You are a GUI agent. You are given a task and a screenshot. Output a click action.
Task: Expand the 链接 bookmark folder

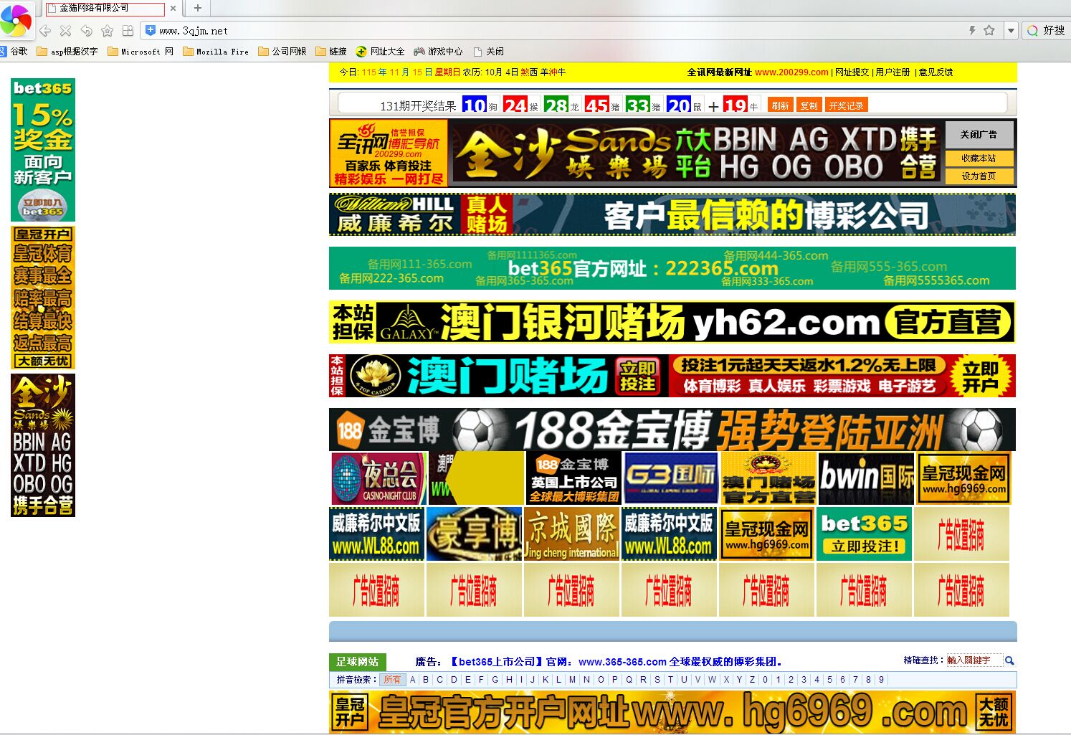(x=331, y=52)
